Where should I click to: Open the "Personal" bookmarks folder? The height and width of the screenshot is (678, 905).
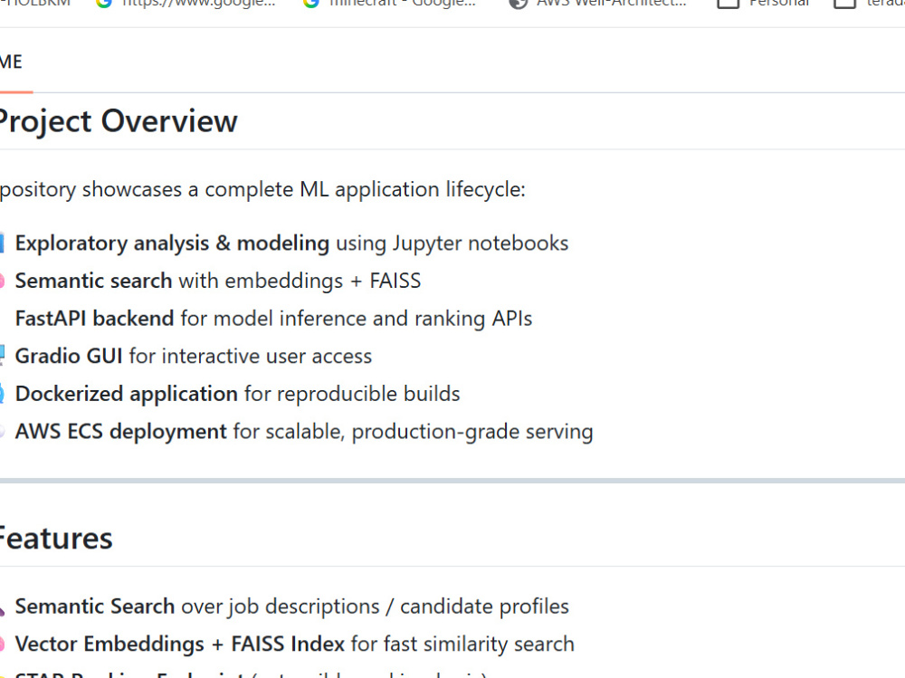pyautogui.click(x=764, y=3)
